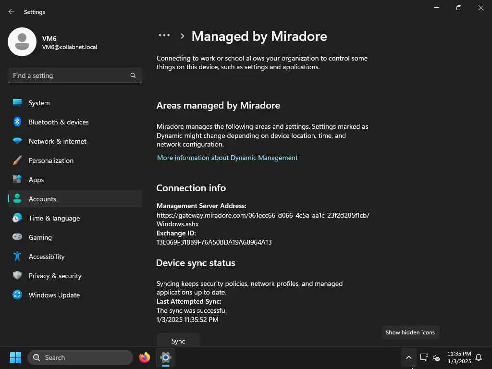Viewport: 492px width, 369px height.
Task: Open Accessibility settings
Action: (x=74, y=257)
